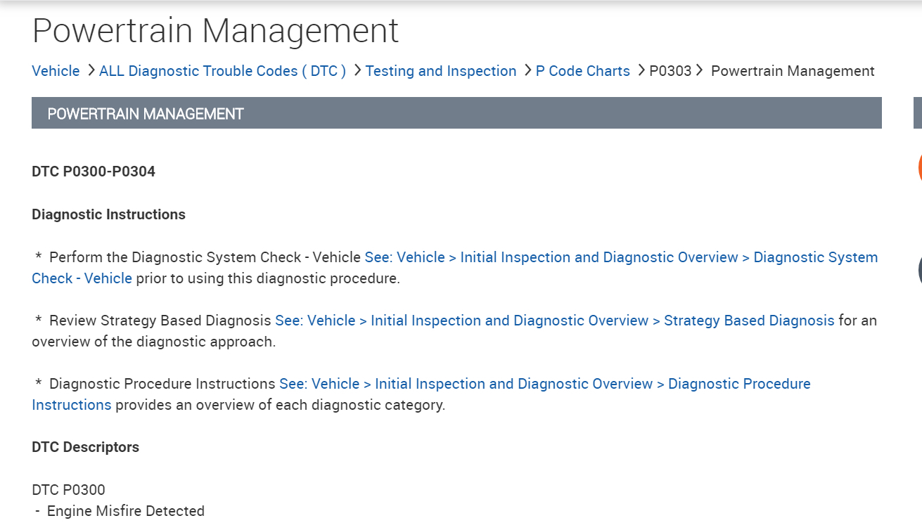Click the gray POWERTRAIN MANAGEMENT section header
Viewport: 922px width, 530px height.
pyautogui.click(x=456, y=113)
